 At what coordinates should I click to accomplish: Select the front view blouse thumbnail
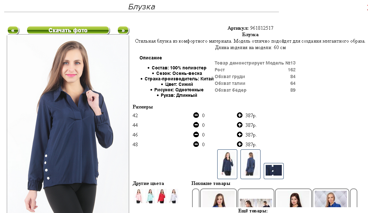[227, 164]
